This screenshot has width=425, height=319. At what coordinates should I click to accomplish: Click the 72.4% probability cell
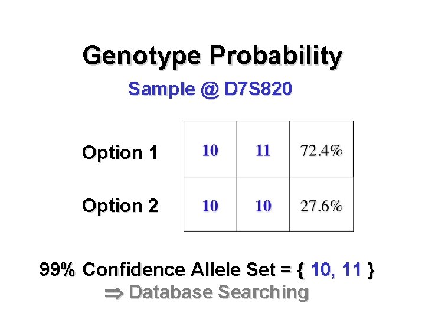click(321, 151)
